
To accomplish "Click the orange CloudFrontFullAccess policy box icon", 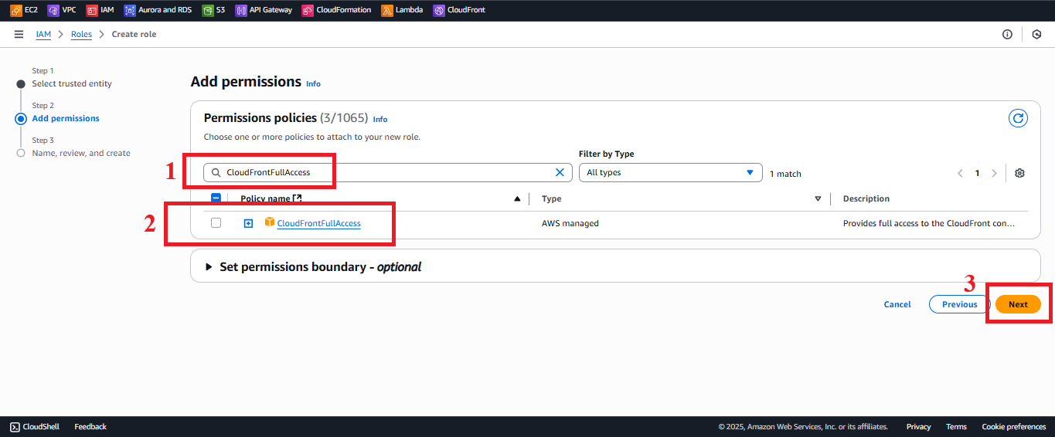I will coord(270,222).
